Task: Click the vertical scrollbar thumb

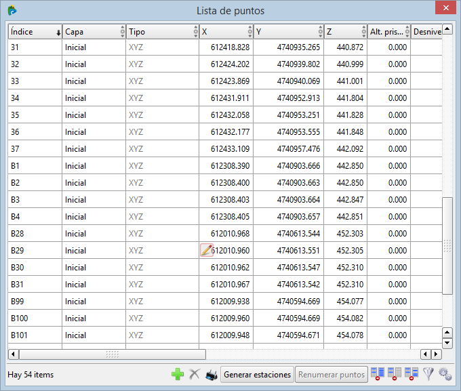Action: 447,246
